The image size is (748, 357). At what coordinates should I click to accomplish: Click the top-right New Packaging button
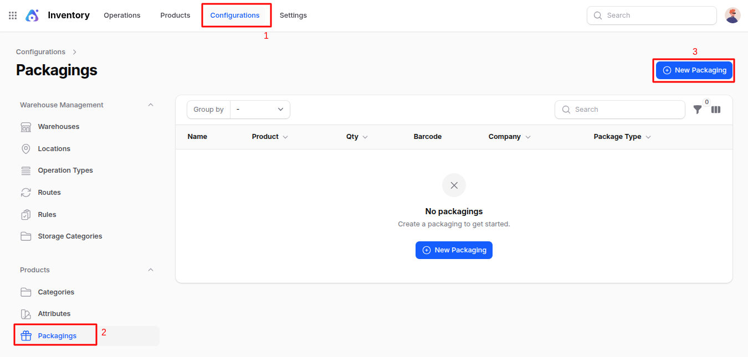(x=694, y=70)
